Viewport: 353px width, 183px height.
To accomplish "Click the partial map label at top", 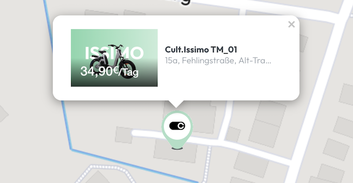I will click(183, 2).
